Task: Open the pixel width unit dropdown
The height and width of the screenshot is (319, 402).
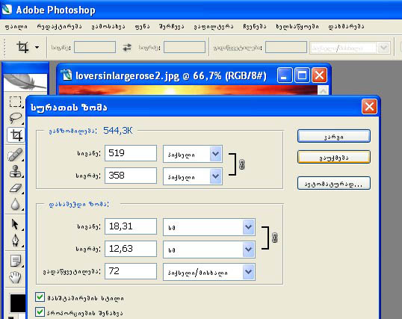Action: (215, 154)
